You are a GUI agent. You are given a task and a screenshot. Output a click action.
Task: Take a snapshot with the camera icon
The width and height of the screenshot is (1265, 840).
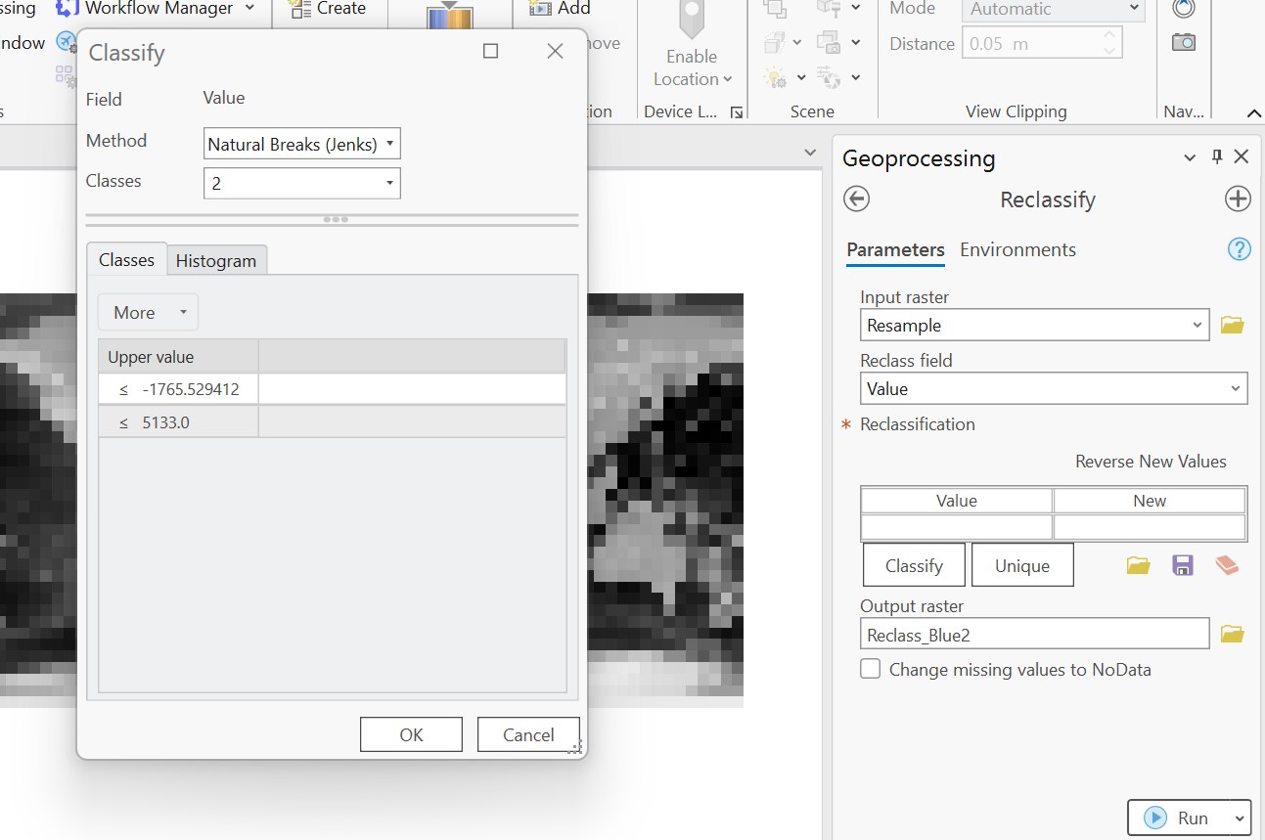pos(1183,41)
